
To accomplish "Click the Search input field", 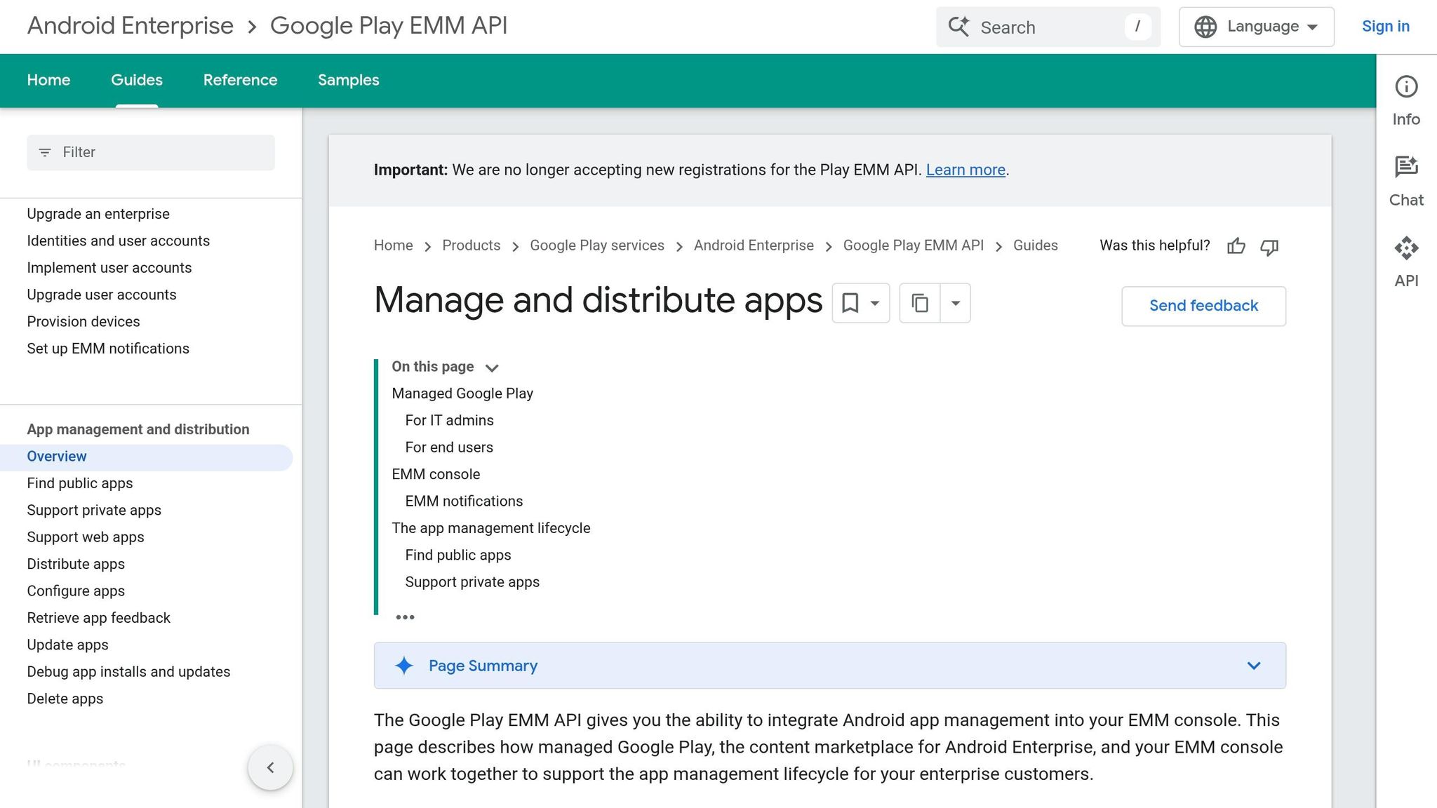I will [x=1048, y=27].
